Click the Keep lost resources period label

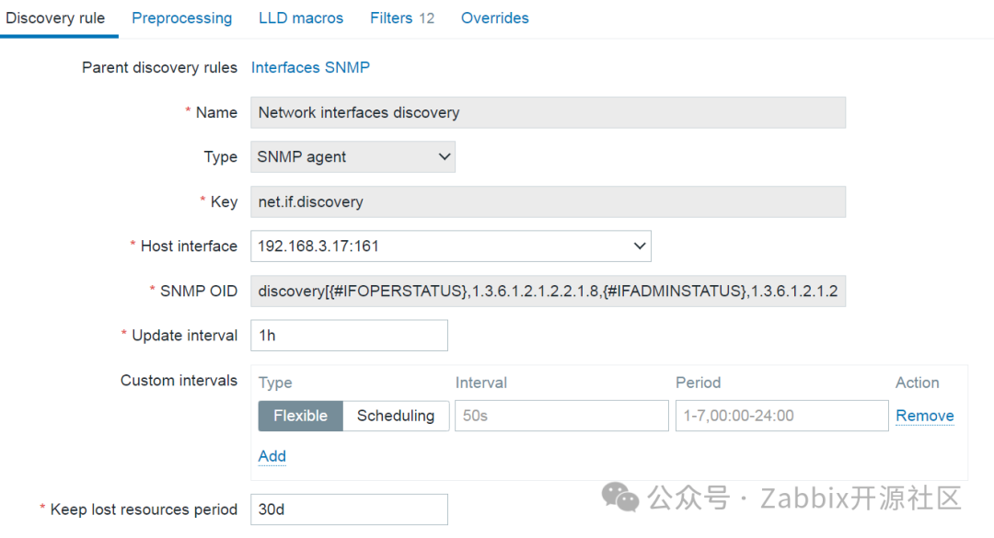pyautogui.click(x=144, y=509)
